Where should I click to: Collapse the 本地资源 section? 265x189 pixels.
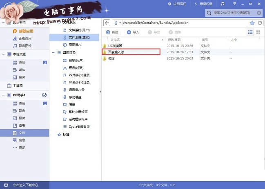(x=3, y=54)
